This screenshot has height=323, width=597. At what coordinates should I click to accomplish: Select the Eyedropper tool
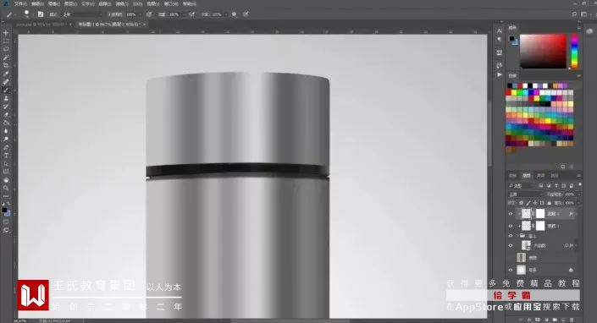click(x=6, y=74)
